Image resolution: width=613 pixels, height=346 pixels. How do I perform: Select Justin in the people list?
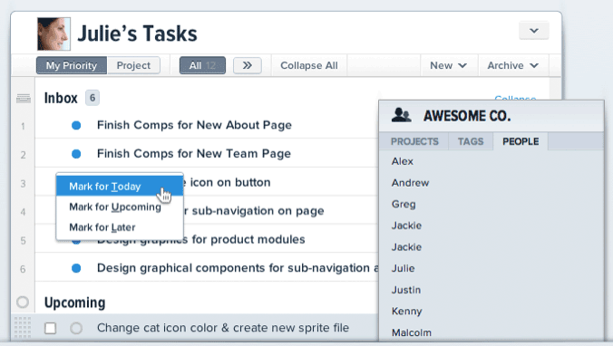click(x=406, y=290)
